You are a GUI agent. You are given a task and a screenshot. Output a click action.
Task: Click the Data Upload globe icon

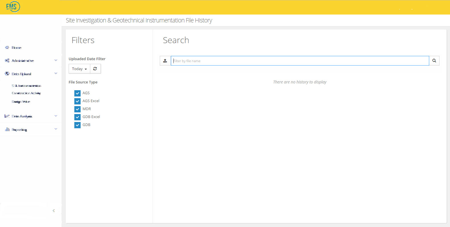[7, 73]
